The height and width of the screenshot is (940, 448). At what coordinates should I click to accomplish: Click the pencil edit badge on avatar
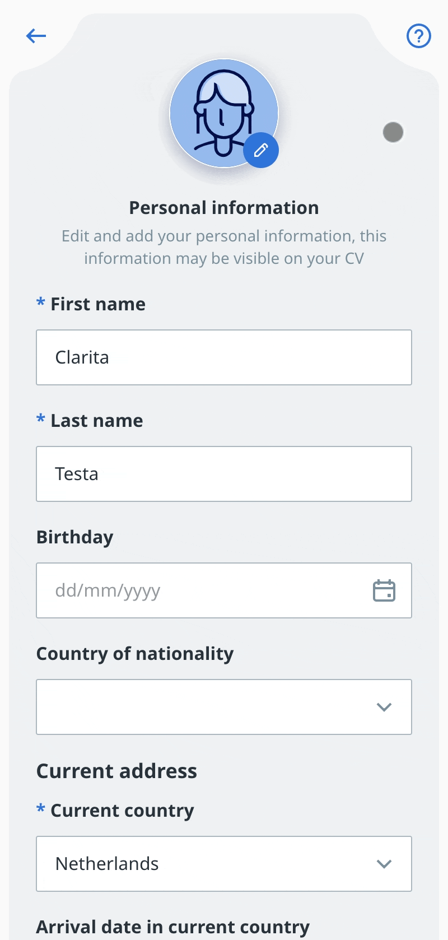tap(261, 150)
